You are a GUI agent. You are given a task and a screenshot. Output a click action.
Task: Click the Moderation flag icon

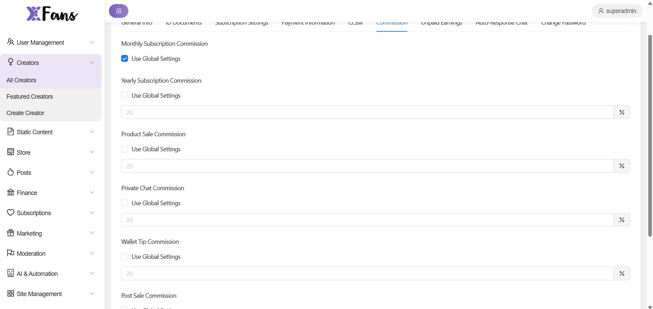(11, 253)
